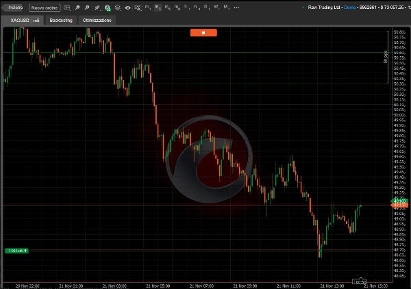Click the Nuovo ordine button
The width and height of the screenshot is (411, 289).
click(44, 8)
